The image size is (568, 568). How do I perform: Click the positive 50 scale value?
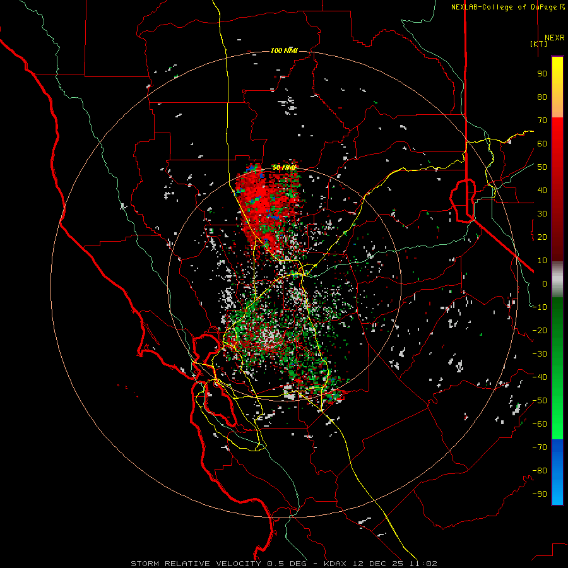click(x=542, y=167)
